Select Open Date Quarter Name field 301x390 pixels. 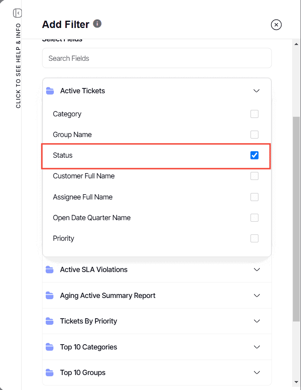(x=92, y=218)
